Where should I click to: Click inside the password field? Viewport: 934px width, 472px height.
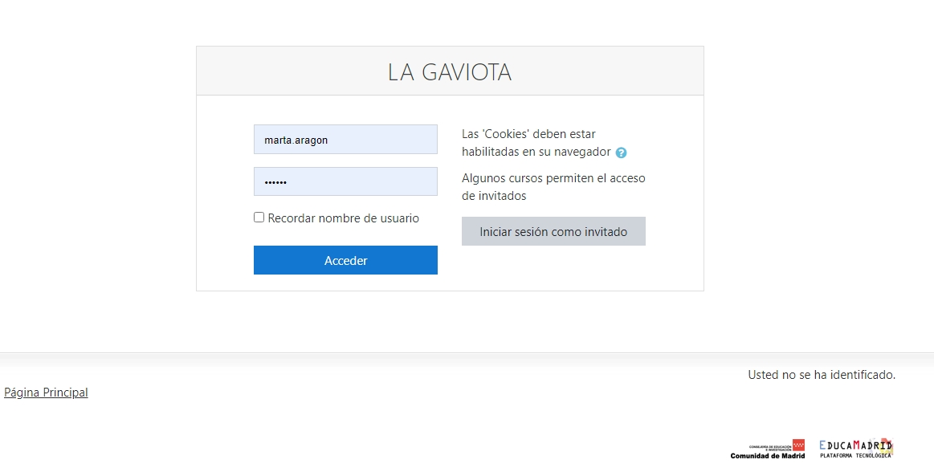(x=345, y=181)
